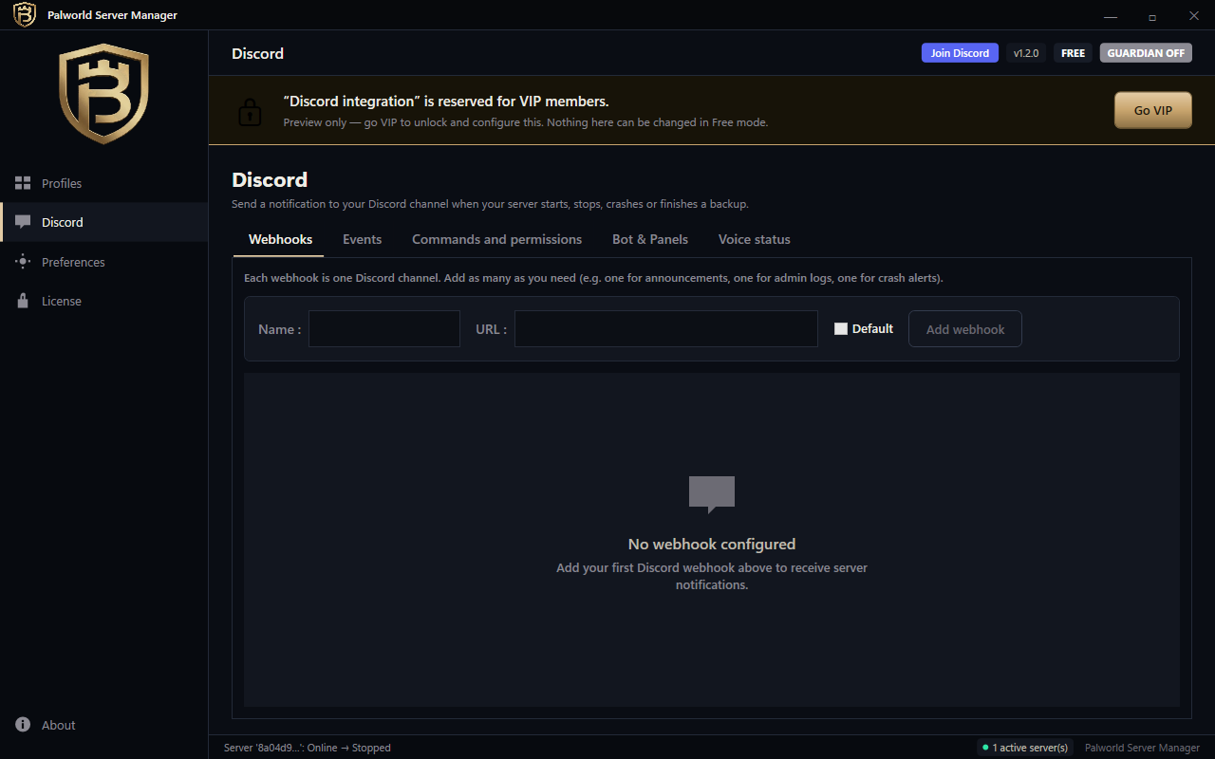
Task: Click the Add webhook button
Action: [965, 329]
